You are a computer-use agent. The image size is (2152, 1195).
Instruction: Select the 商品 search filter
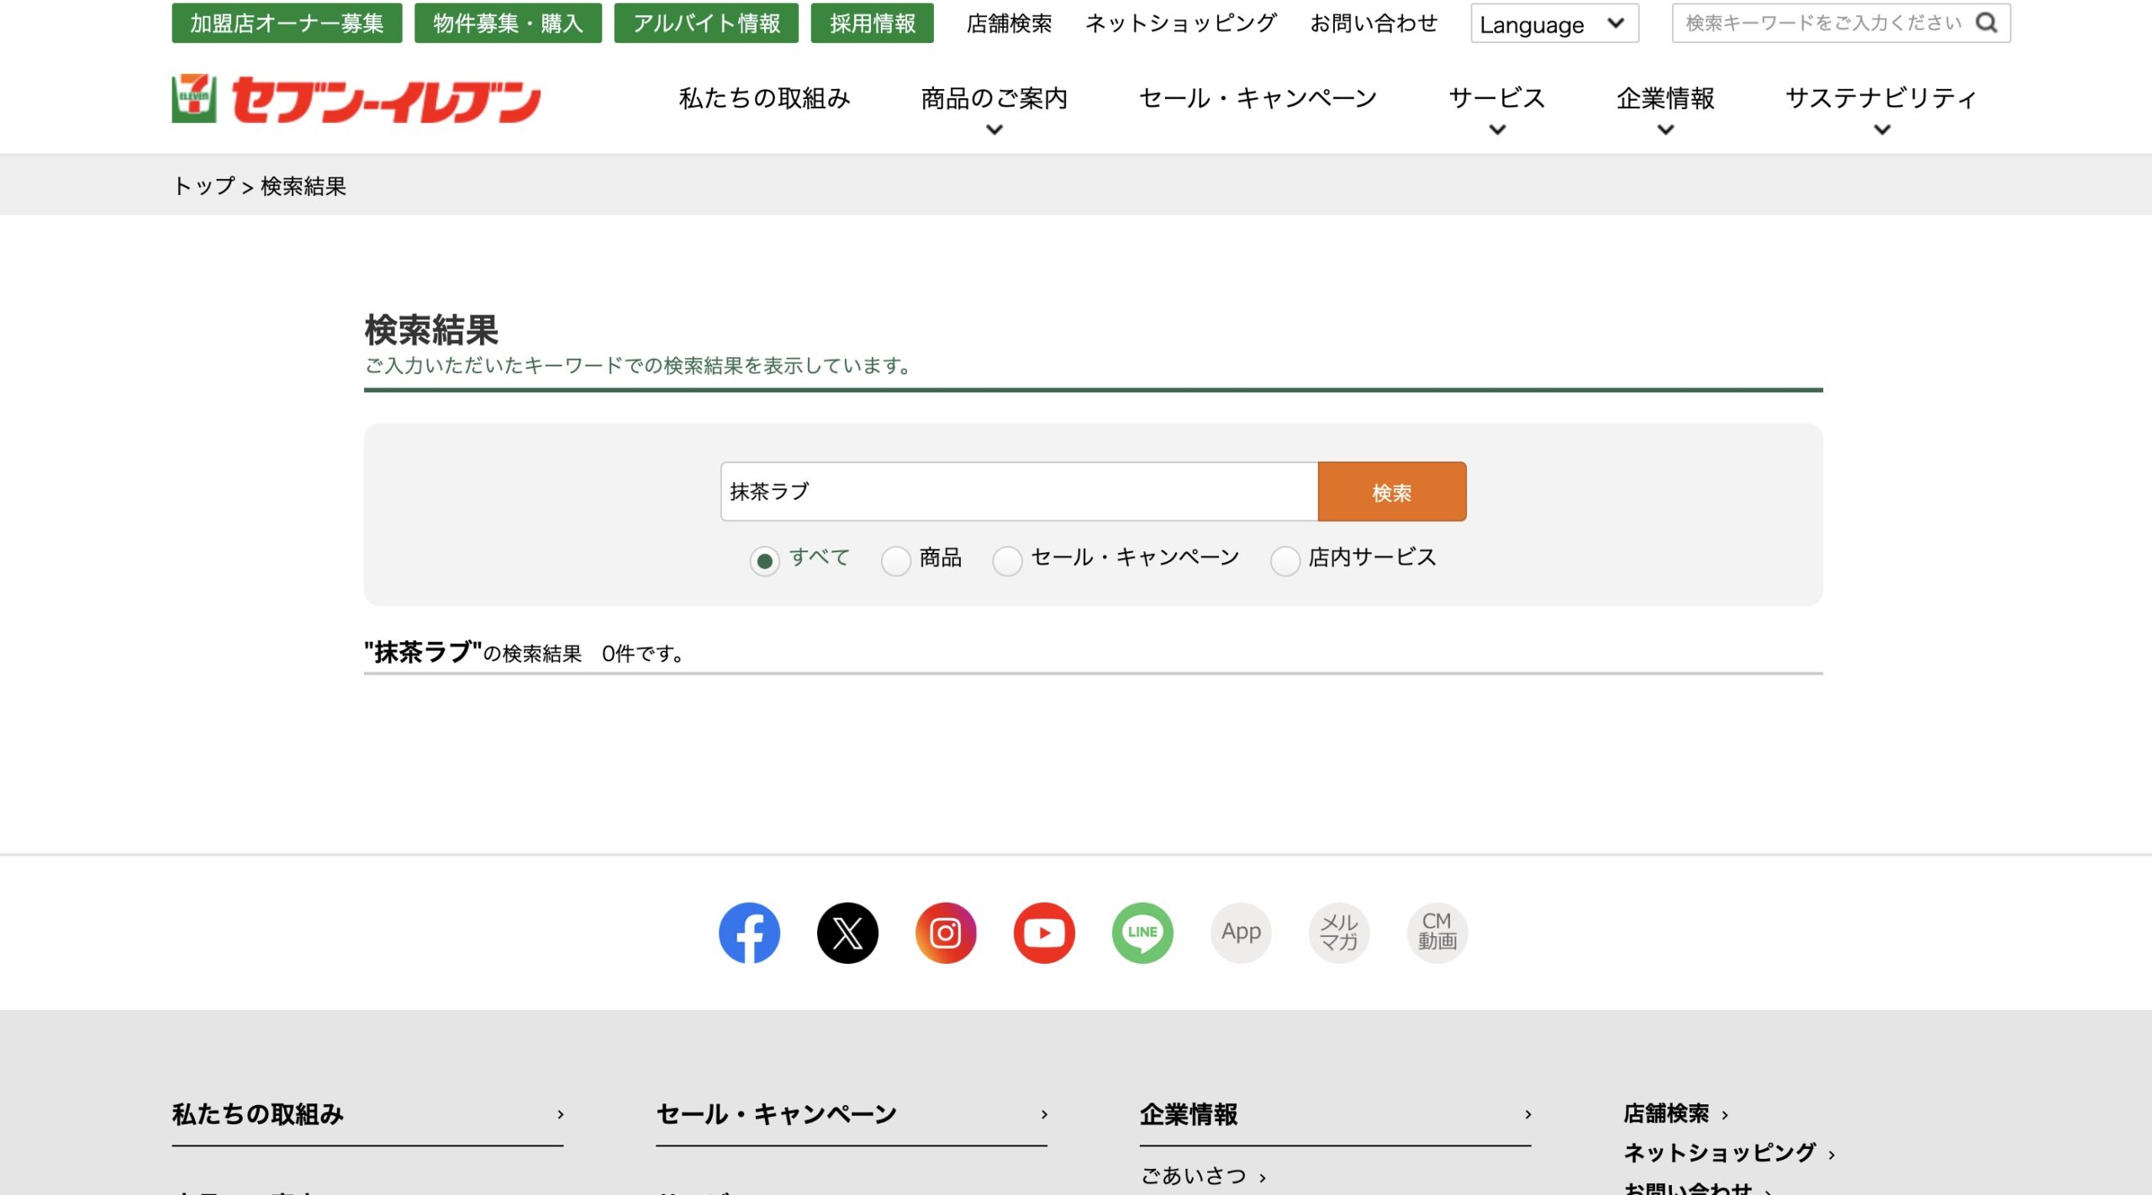[x=897, y=561]
